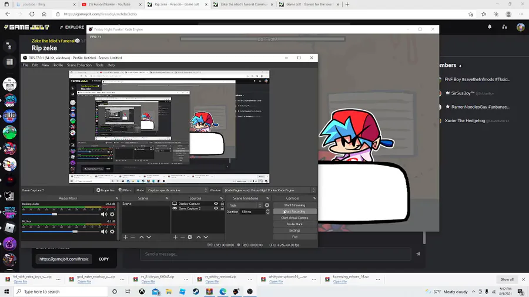Open Desktop Audio gear settings
529x297 pixels.
pos(112,214)
